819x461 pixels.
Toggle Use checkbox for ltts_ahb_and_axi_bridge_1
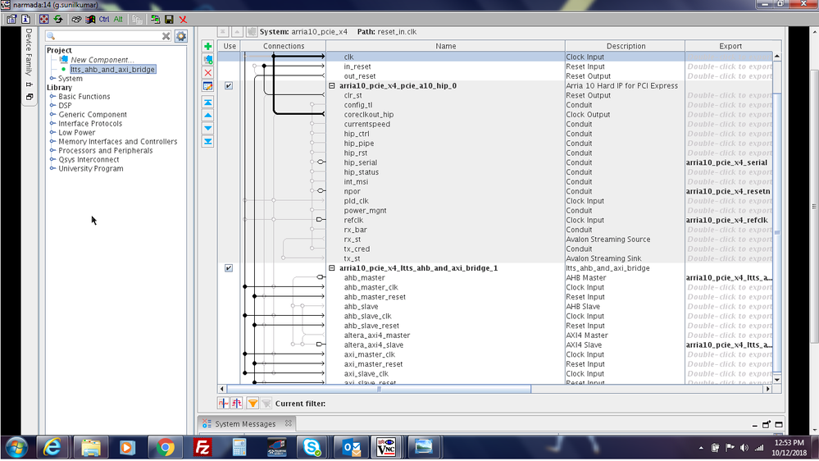coord(229,268)
